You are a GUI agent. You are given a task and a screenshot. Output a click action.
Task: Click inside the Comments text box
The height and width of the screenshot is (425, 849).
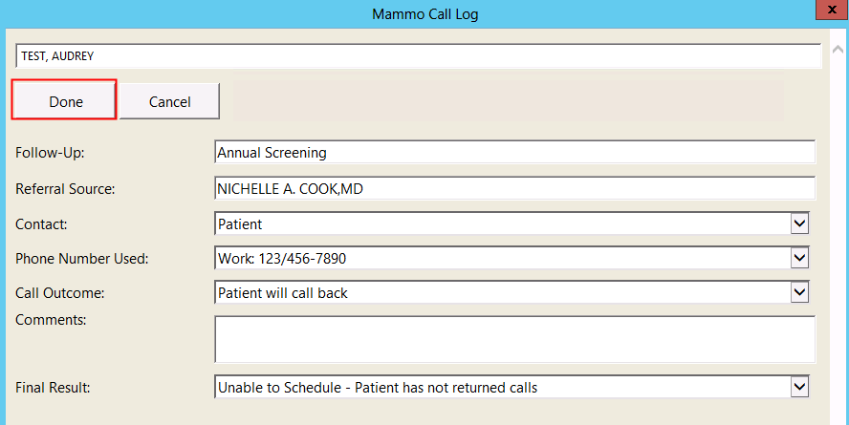point(514,339)
